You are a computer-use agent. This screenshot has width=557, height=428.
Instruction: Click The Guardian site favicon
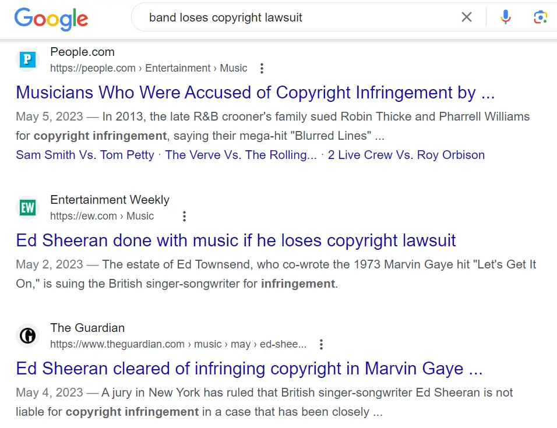coord(27,335)
